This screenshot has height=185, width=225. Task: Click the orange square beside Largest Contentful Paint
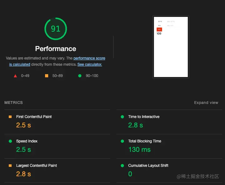pyautogui.click(x=10, y=166)
